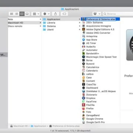Open the Sistema folder icon
The height and width of the screenshot is (133, 133).
tap(44, 26)
